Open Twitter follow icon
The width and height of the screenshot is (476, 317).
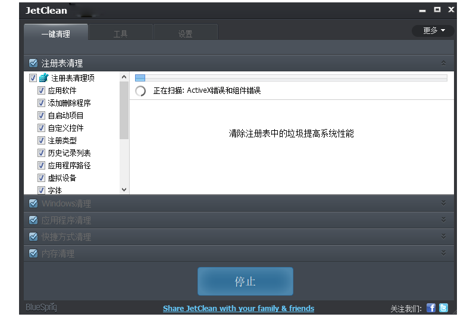tap(443, 308)
